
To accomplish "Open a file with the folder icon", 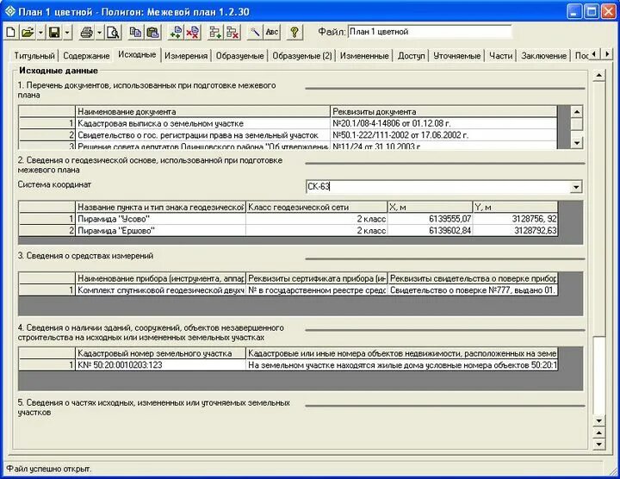I will point(28,32).
